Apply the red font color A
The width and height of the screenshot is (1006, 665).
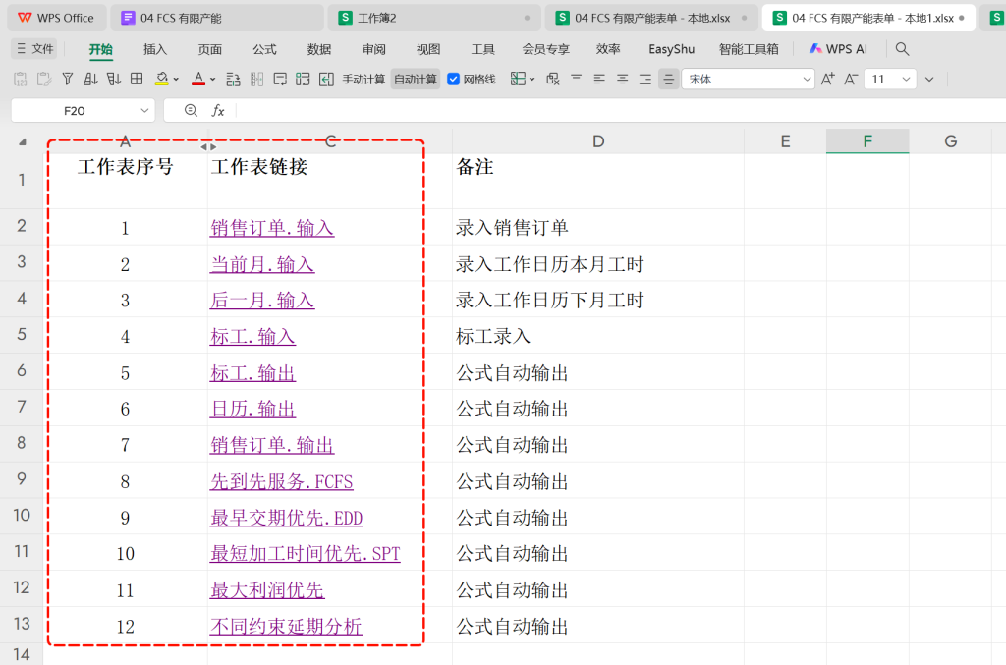198,79
